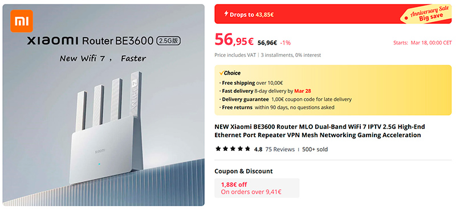Click the lightning bolt icon in red banner
The width and height of the screenshot is (456, 209).
(x=226, y=14)
